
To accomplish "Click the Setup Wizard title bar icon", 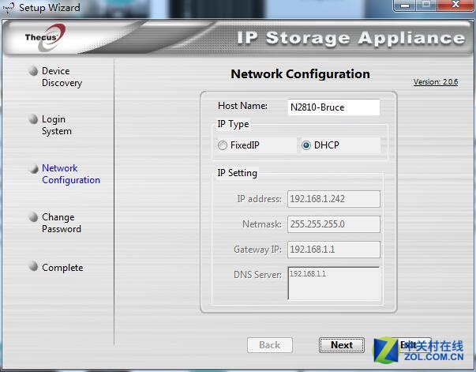I will tap(9, 8).
